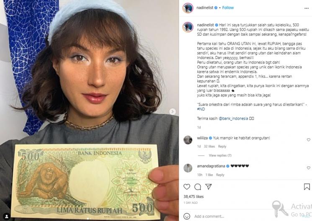The height and width of the screenshot is (221, 312).
Task: Open nadinelist profile picture in header
Action: click(188, 8)
